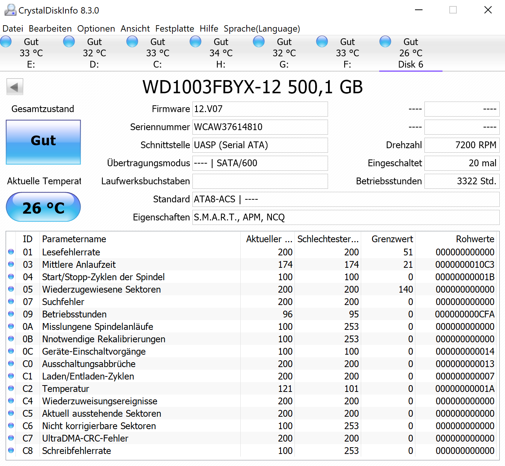
Task: Click the Eingeschaltet value 20 mal
Action: (462, 163)
